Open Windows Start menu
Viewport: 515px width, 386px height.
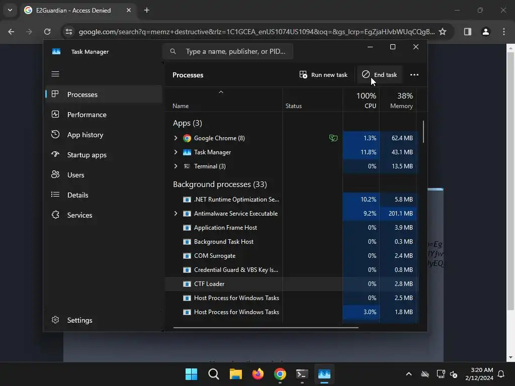click(x=192, y=374)
